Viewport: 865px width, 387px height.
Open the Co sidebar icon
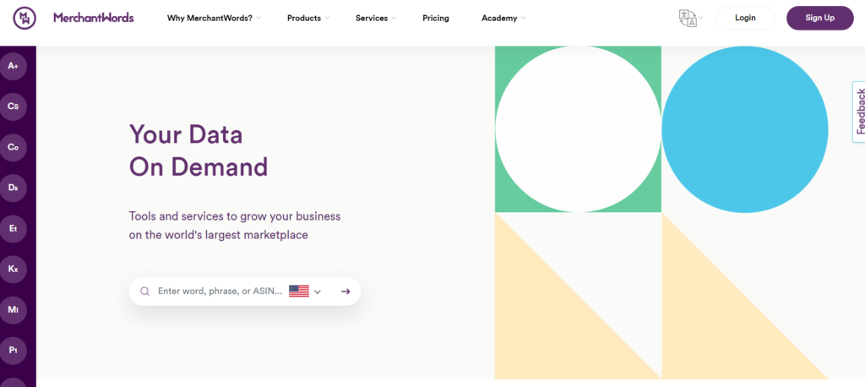14,147
